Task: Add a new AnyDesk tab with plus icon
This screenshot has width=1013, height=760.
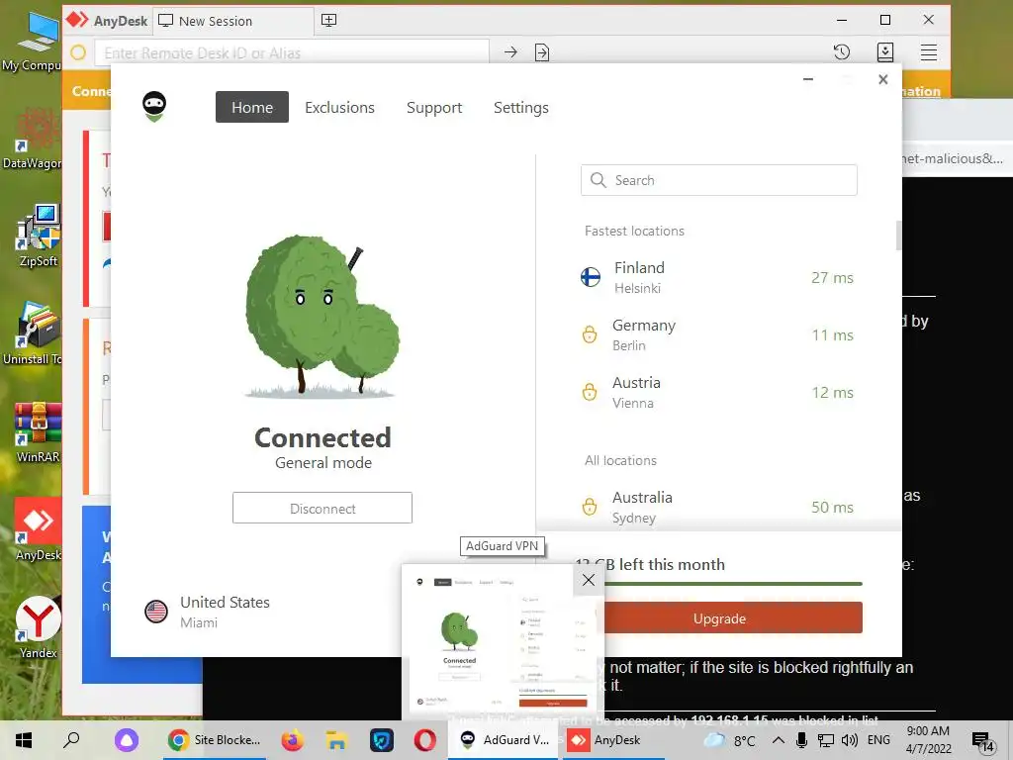Action: coord(328,20)
